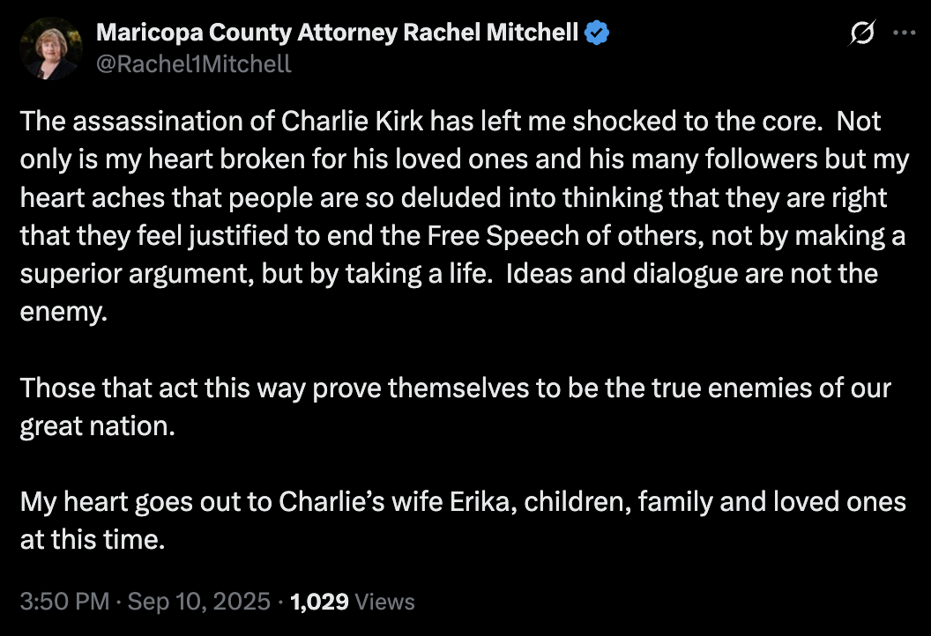Click the Grok slash icon
Image resolution: width=931 pixels, height=636 pixels.
[x=861, y=33]
